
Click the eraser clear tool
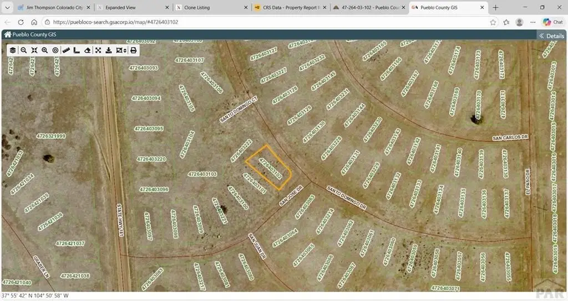[87, 50]
